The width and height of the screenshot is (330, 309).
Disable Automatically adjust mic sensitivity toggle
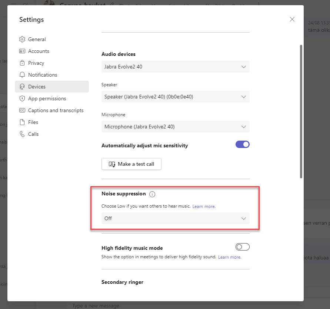point(242,145)
